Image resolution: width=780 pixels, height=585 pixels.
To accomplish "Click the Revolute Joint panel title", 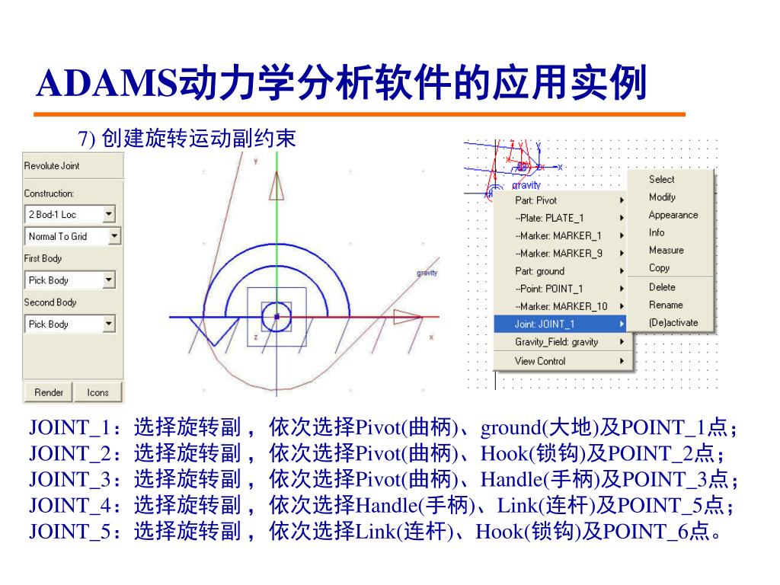I will click(x=52, y=165).
